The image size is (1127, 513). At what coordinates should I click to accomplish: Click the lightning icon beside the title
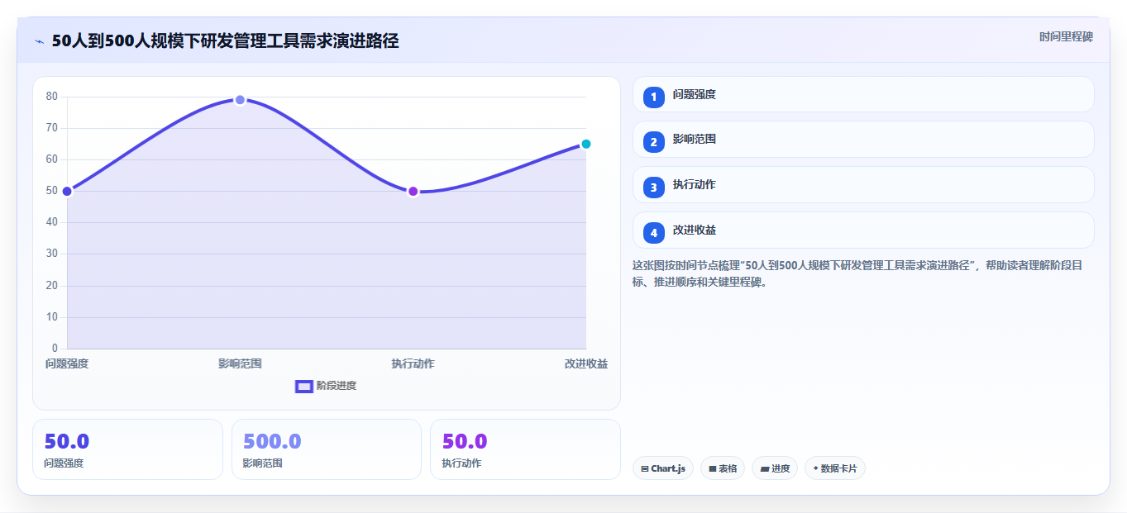[39, 41]
